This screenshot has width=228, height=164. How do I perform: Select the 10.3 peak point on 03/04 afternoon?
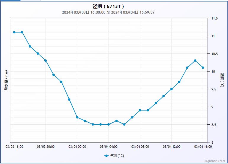pos(195,61)
